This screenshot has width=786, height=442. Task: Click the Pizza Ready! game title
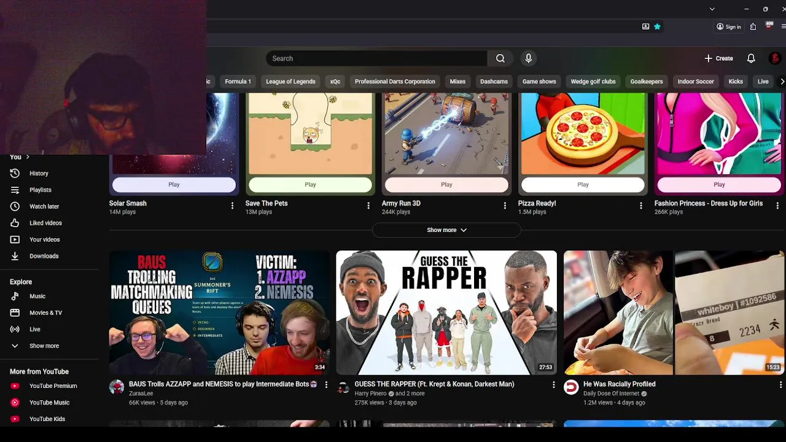[x=537, y=203]
